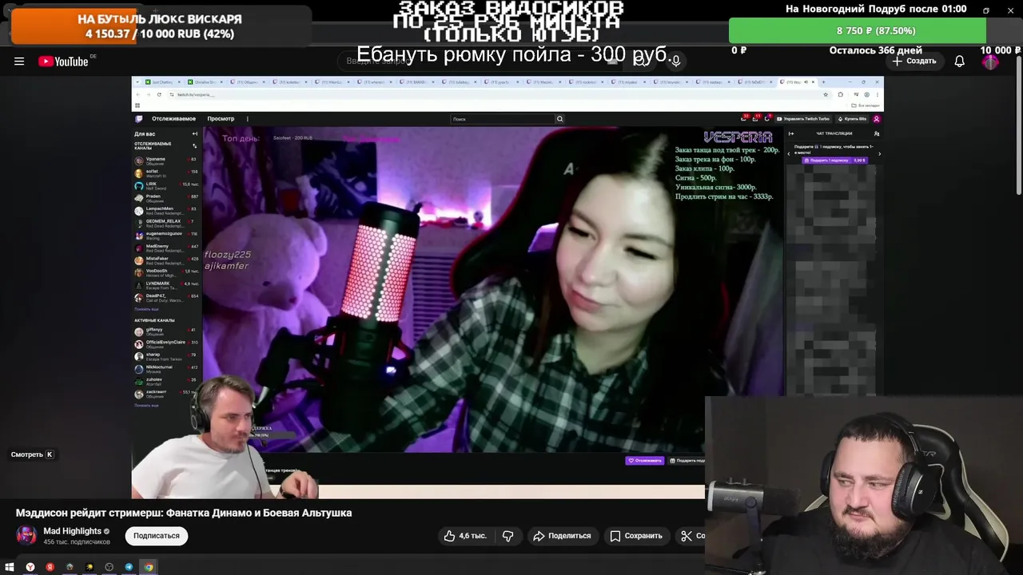This screenshot has height=575, width=1023.
Task: Click 'Осталось 366 дней' overlay text
Action: pos(875,50)
